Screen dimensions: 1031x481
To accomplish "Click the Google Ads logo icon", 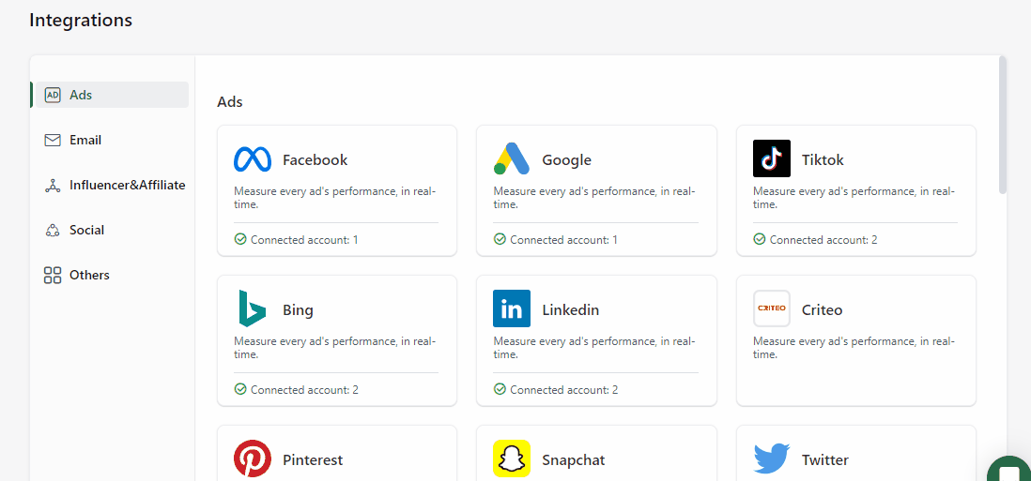I will (x=512, y=159).
